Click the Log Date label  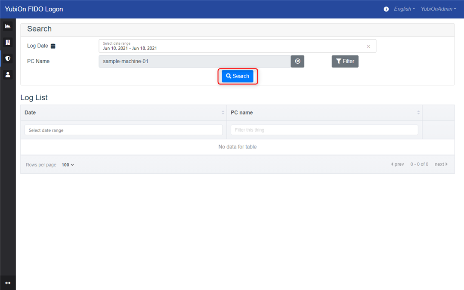pyautogui.click(x=37, y=46)
